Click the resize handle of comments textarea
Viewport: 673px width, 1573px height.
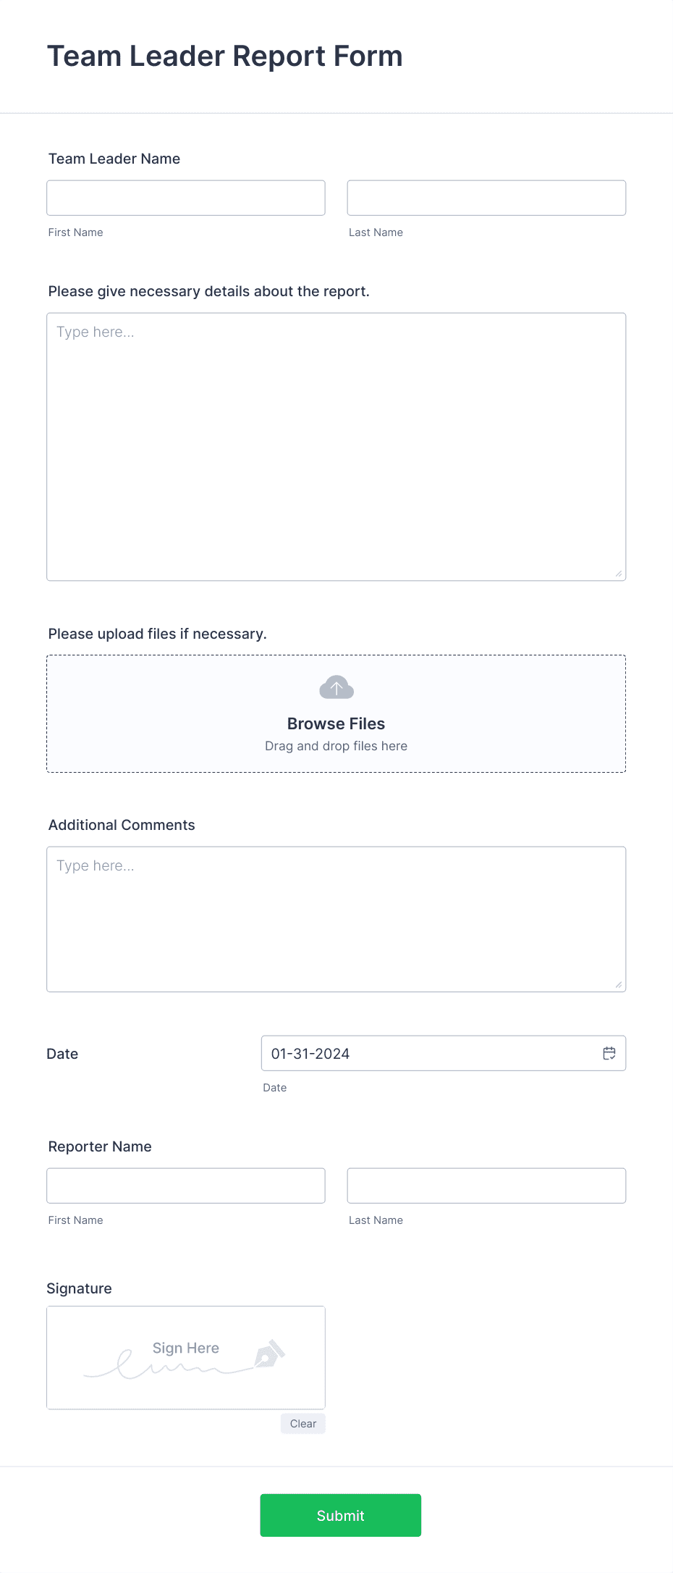click(619, 985)
